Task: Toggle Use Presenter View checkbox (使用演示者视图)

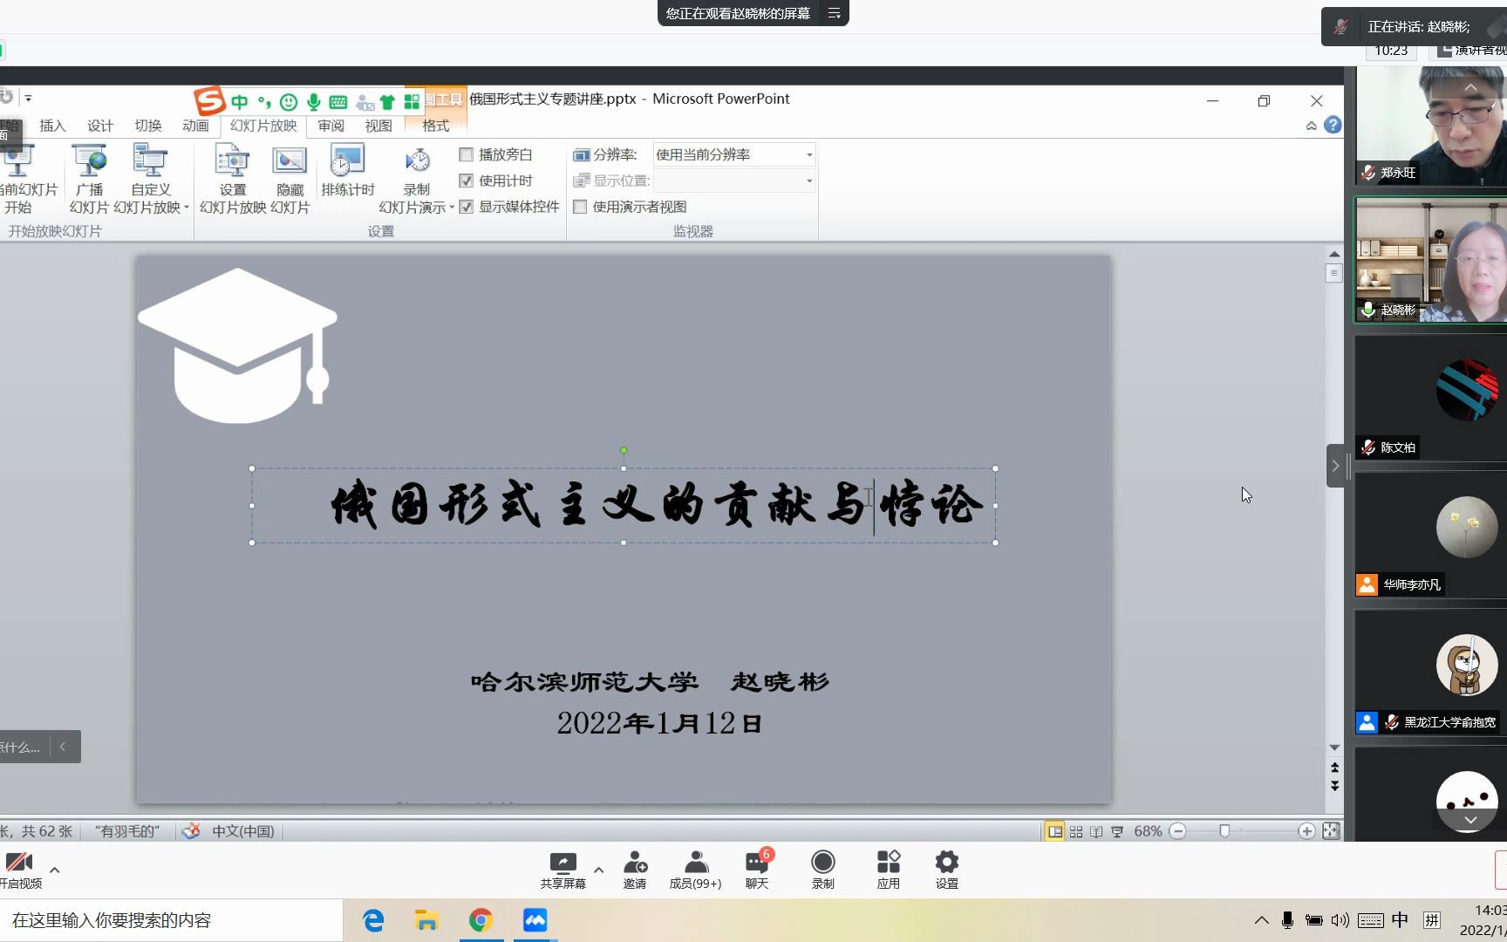Action: (x=580, y=207)
